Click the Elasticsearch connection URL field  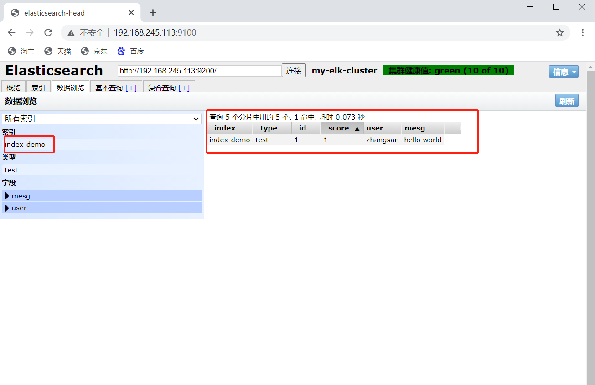(199, 71)
